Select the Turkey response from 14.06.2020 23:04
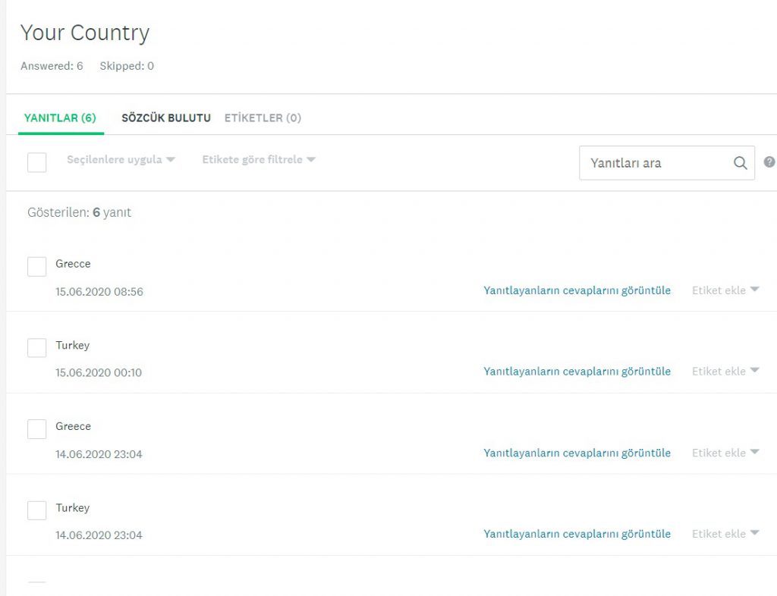The height and width of the screenshot is (596, 777). (36, 510)
